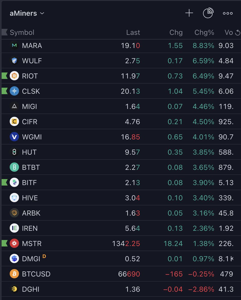241x300 pixels.
Task: Click the ARBK logo icon
Action: coord(14,213)
